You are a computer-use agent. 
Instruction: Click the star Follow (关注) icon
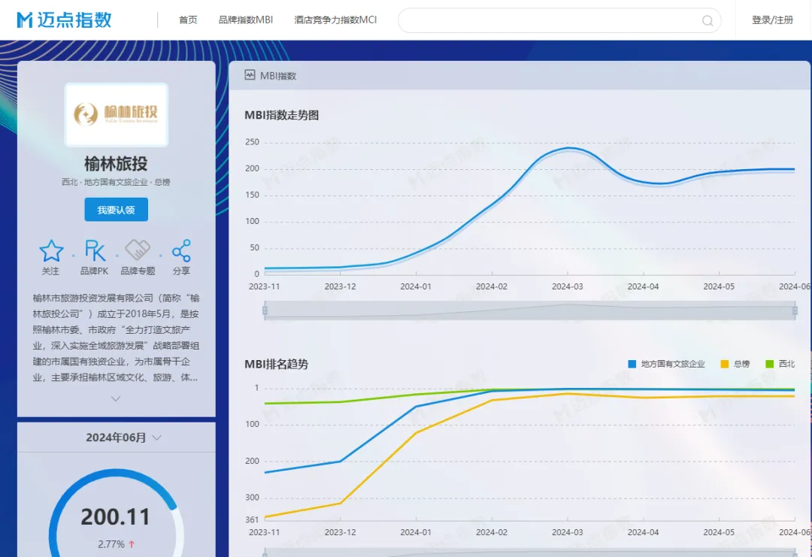51,251
